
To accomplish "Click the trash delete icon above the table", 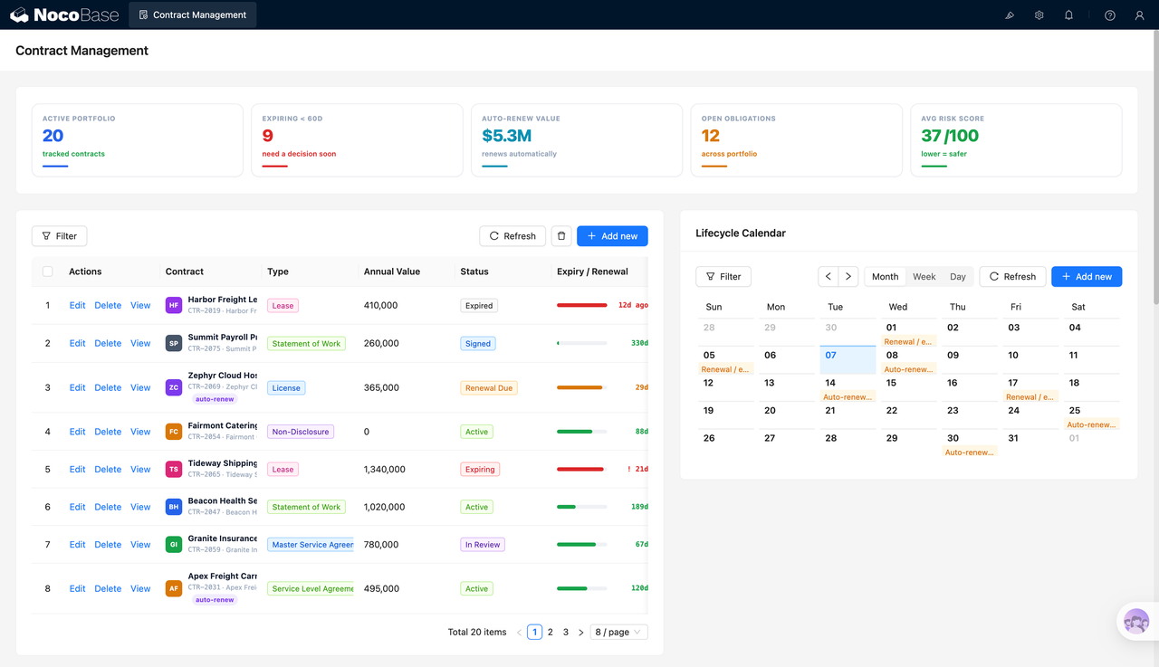I will [561, 236].
